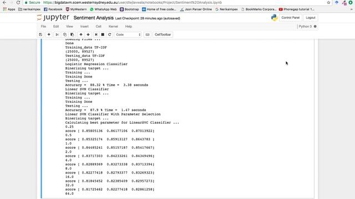Open the cell type dropdown showing Code
This screenshot has height=199, width=355.
tap(128, 34)
